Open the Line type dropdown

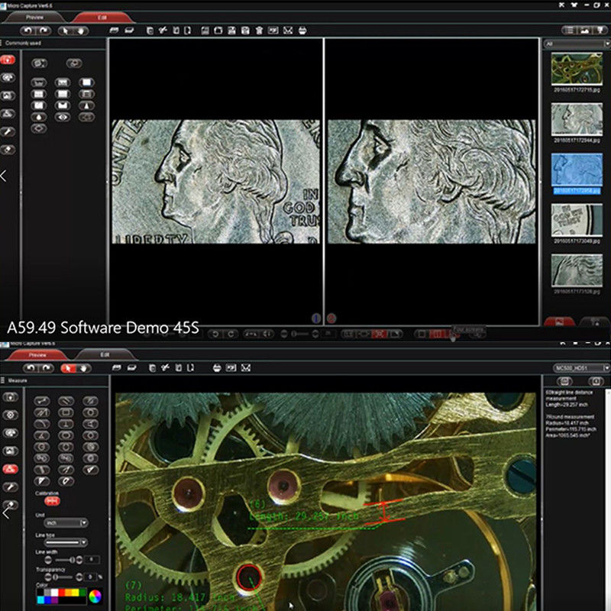point(66,542)
